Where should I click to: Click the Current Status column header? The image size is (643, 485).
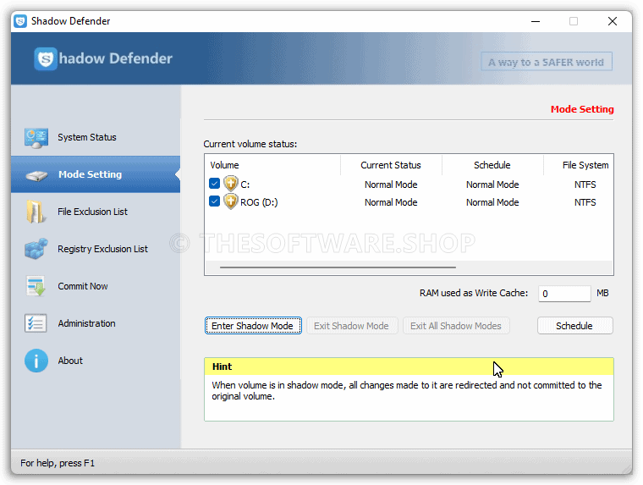coord(391,165)
